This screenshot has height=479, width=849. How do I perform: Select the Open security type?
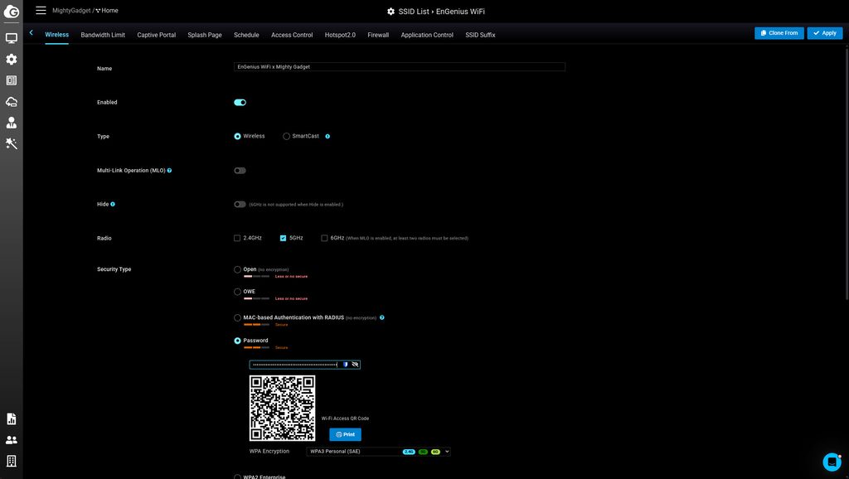(x=237, y=269)
